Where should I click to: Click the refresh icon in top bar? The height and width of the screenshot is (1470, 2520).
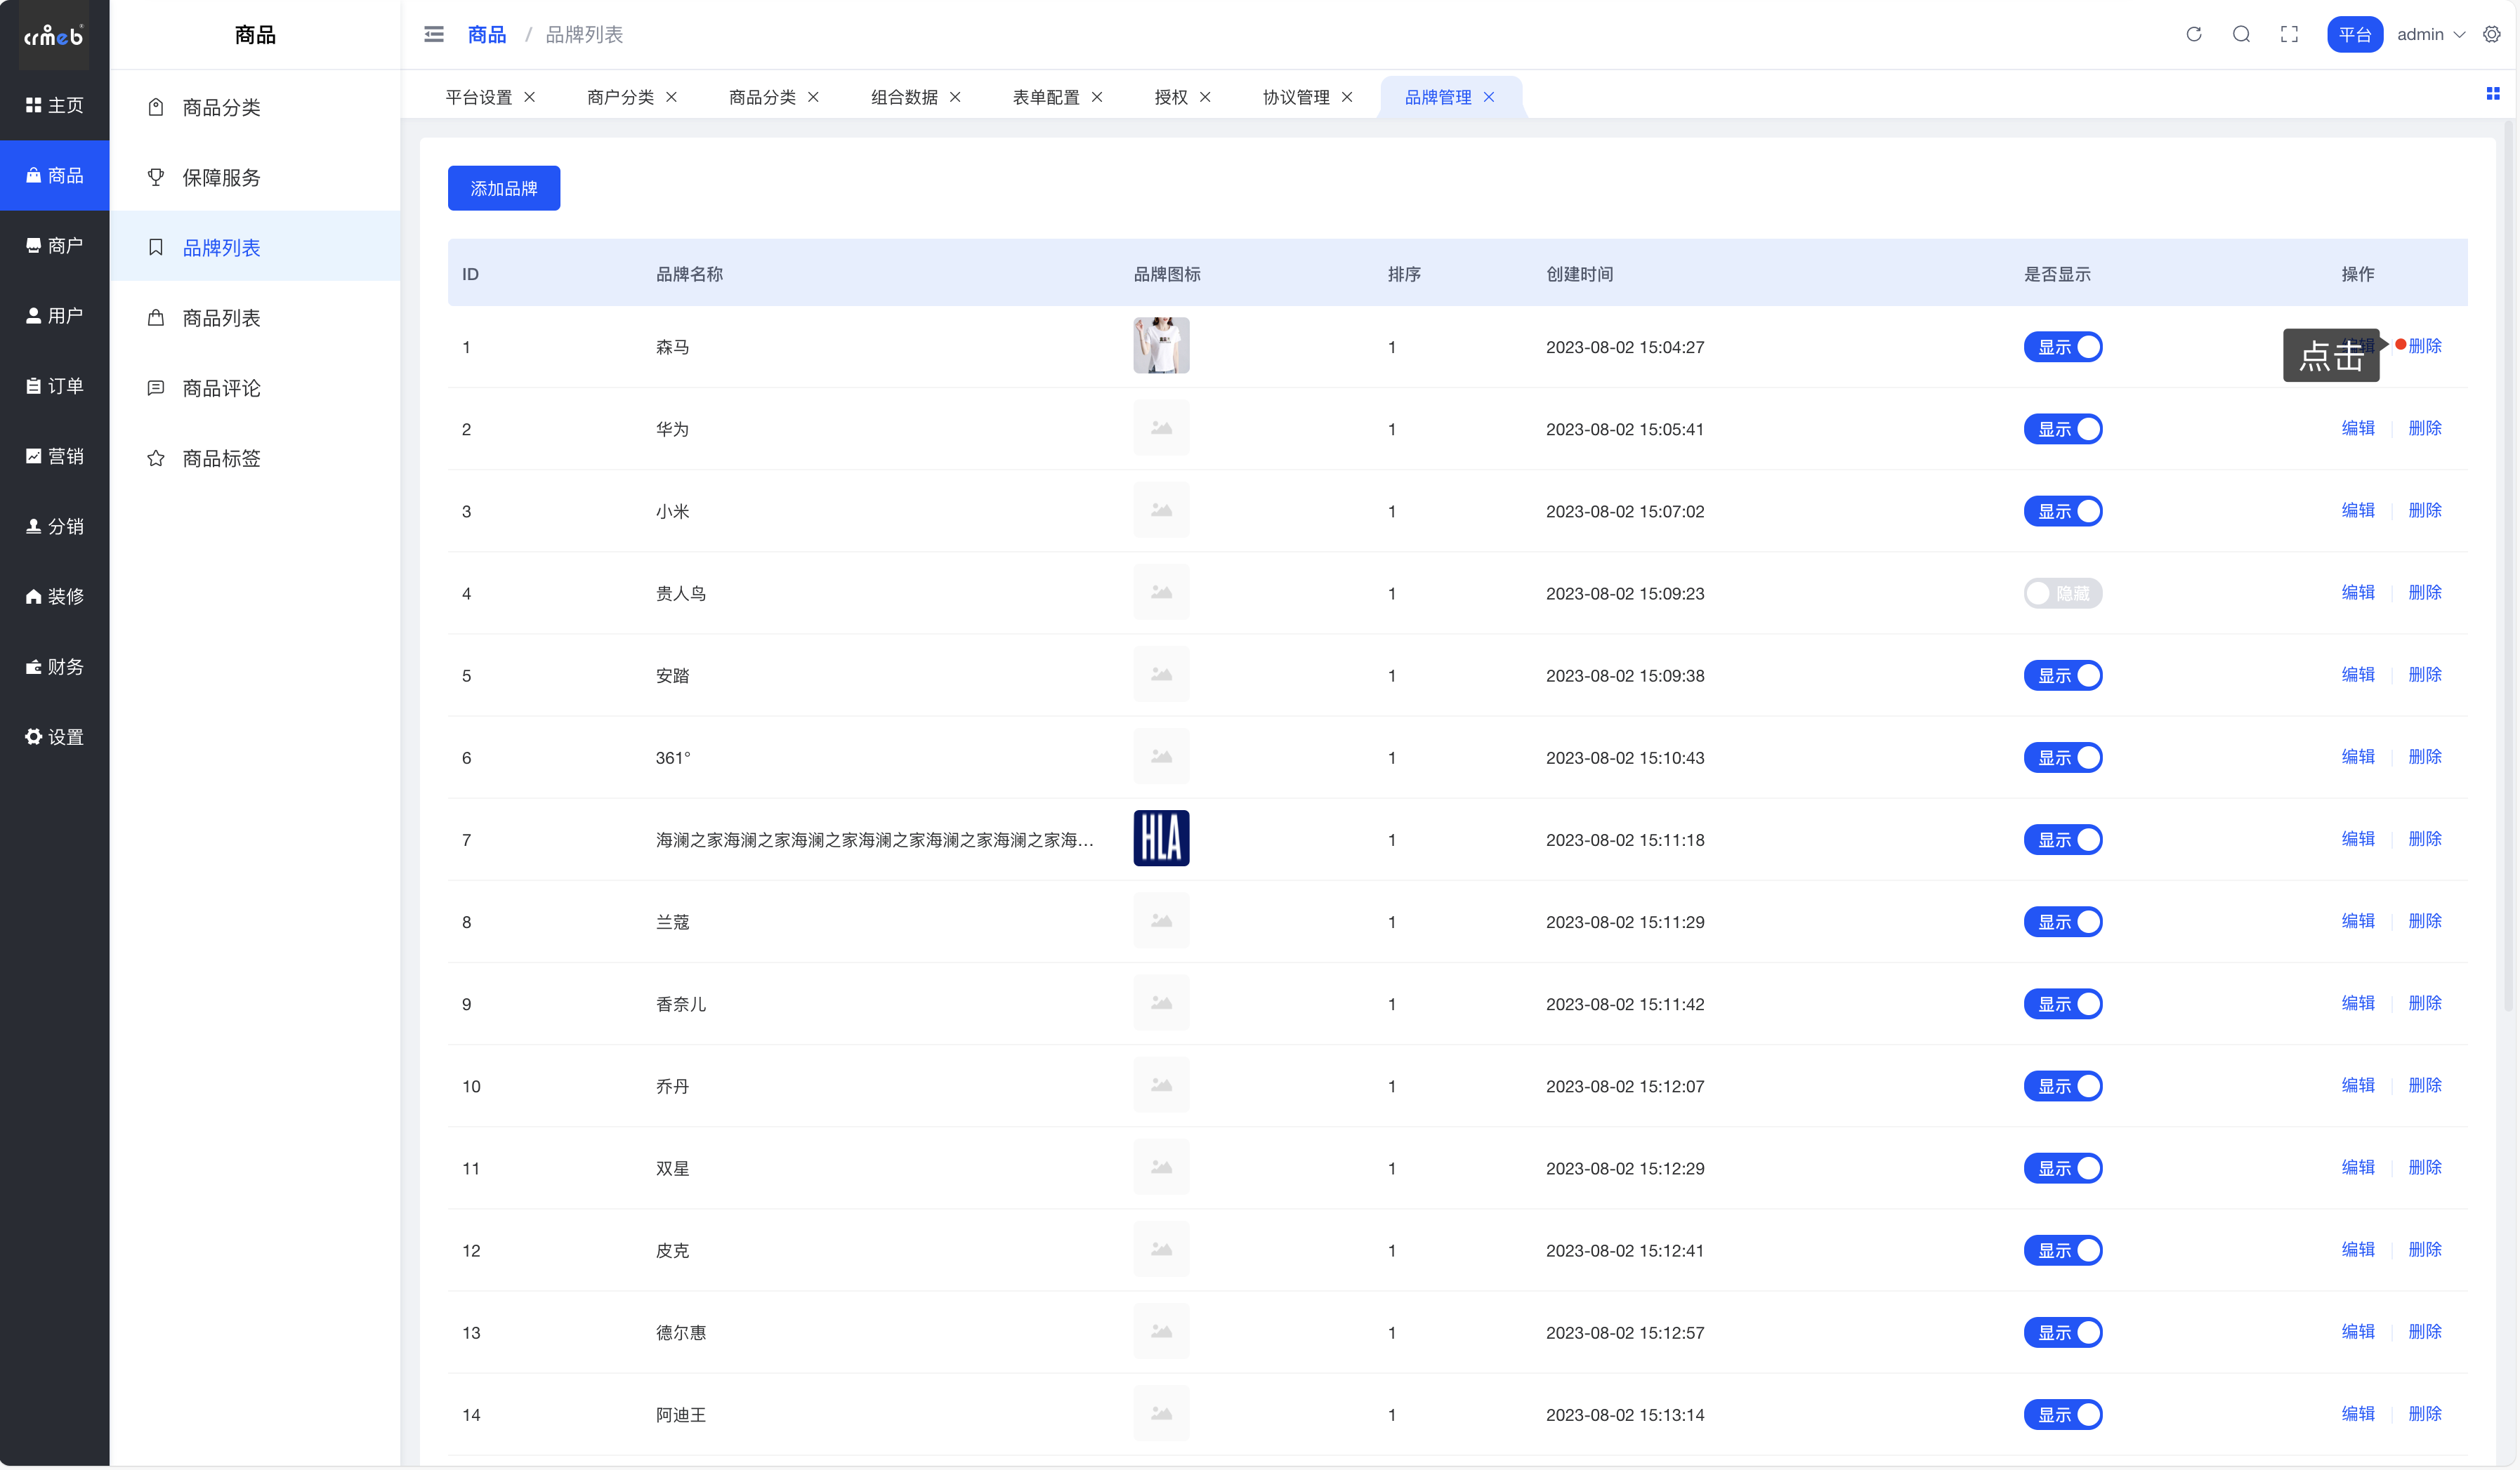[x=2193, y=34]
